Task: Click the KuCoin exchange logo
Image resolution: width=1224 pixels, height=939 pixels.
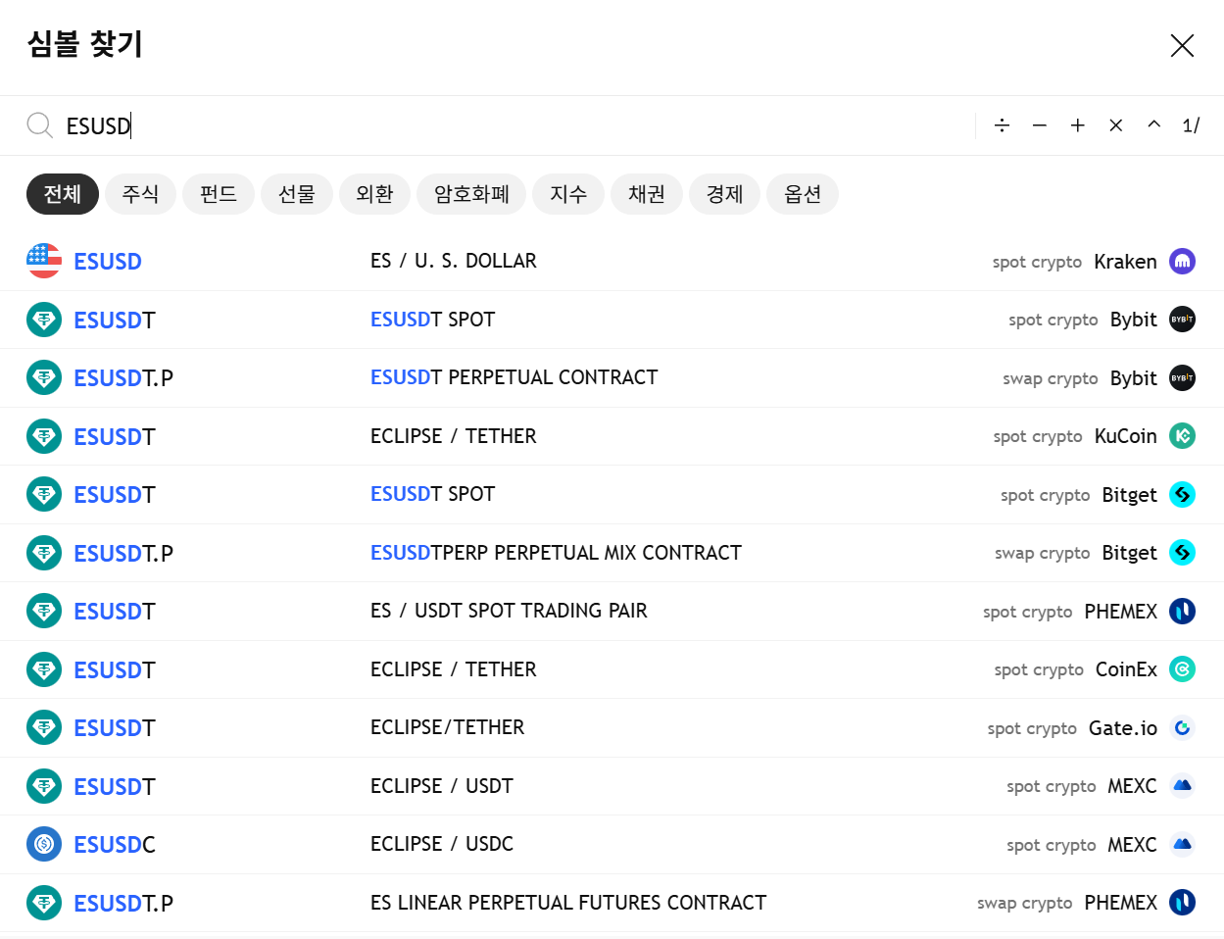Action: 1183,436
